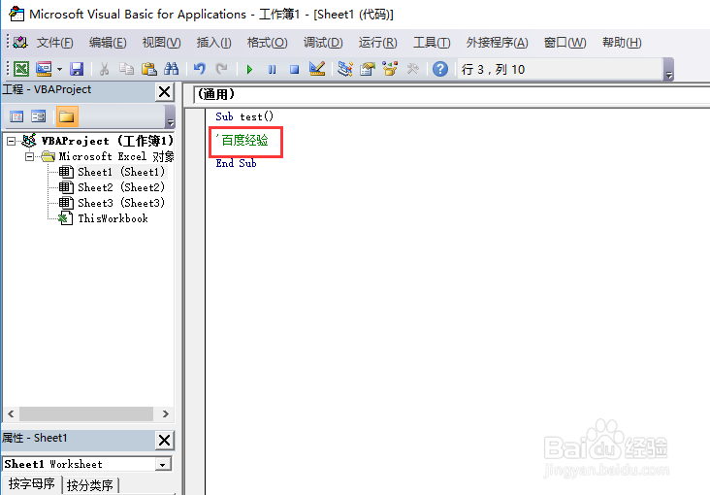Open VBA Help question mark icon
The width and height of the screenshot is (710, 495).
pyautogui.click(x=440, y=69)
